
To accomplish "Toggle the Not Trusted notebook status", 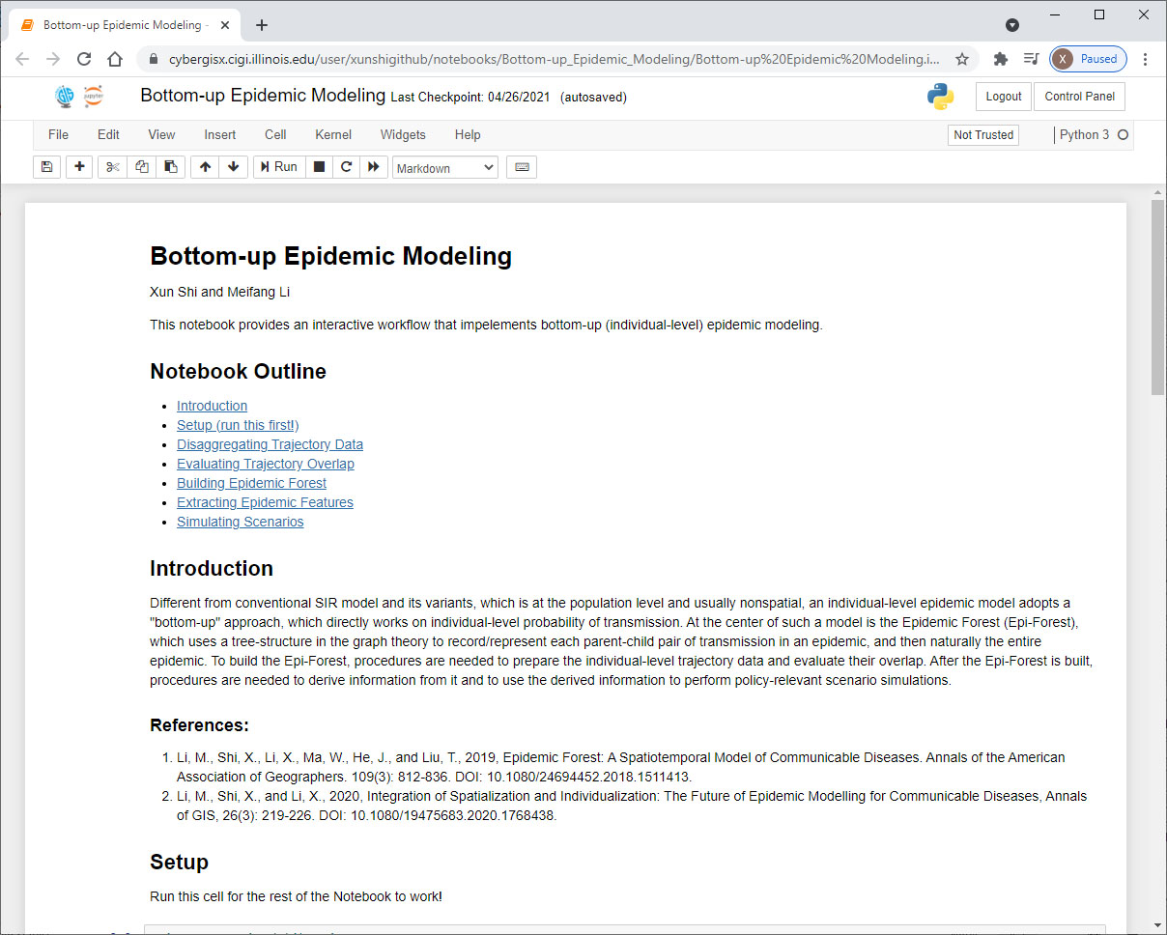I will (982, 135).
